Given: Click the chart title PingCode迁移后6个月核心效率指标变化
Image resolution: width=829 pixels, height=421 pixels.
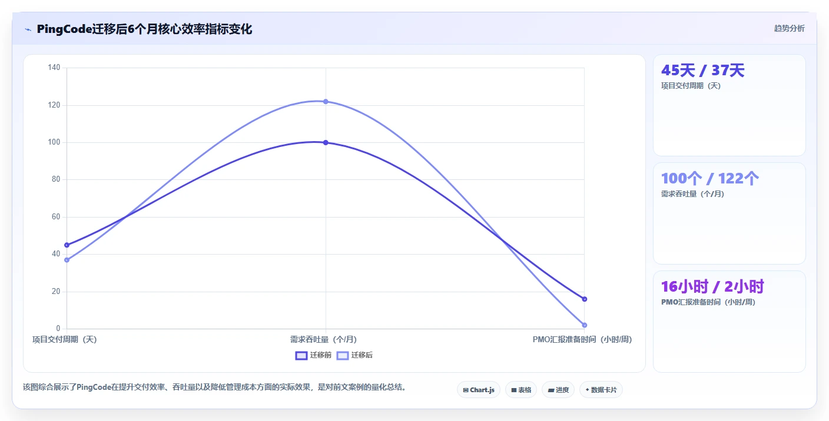Looking at the screenshot, I should pos(144,29).
